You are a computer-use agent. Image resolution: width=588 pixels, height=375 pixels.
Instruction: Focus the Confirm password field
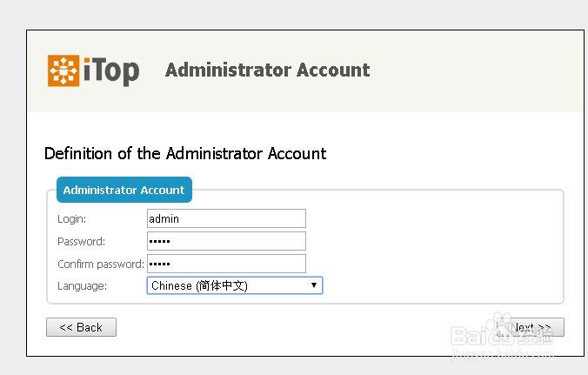pyautogui.click(x=226, y=264)
